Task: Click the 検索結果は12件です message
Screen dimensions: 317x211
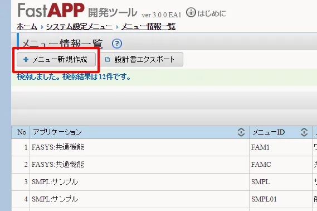Action: coord(96,77)
